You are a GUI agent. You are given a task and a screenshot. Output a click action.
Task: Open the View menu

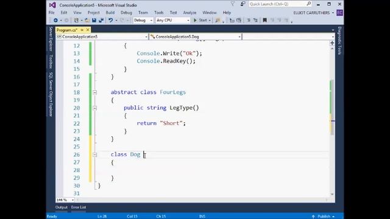click(77, 13)
